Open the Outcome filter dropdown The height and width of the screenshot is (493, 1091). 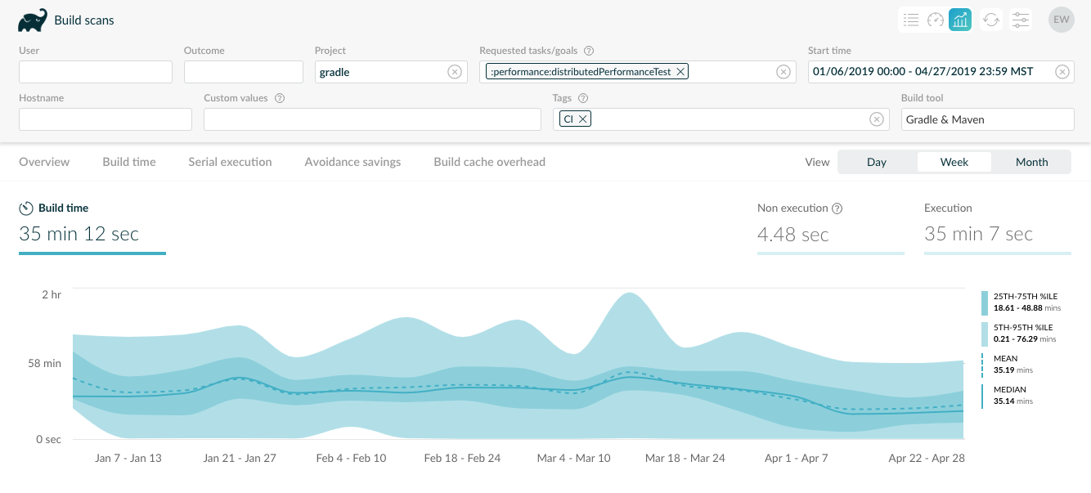tap(243, 72)
